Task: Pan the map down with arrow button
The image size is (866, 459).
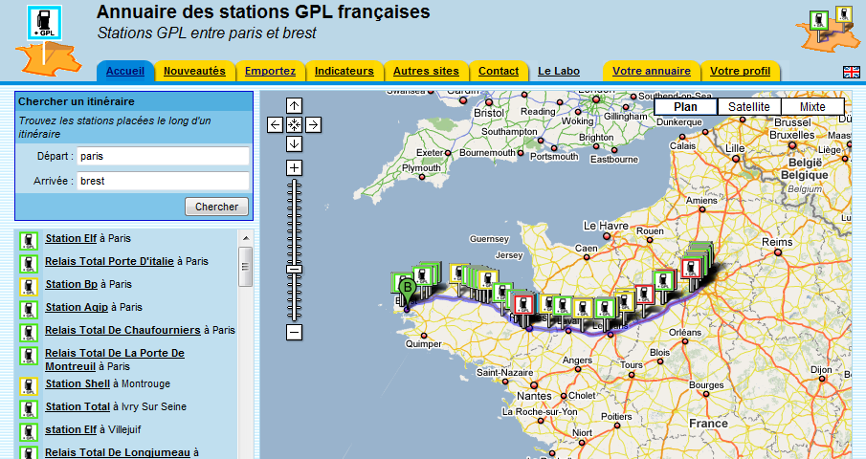Action: 294,143
